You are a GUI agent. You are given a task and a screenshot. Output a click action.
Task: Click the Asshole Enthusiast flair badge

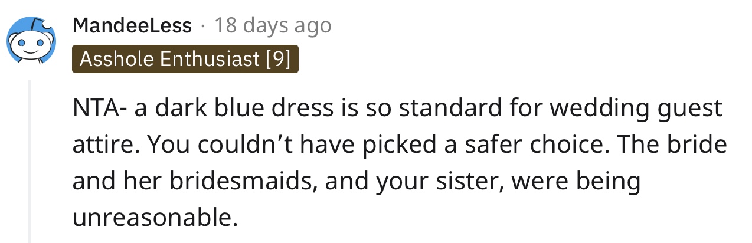tap(185, 59)
